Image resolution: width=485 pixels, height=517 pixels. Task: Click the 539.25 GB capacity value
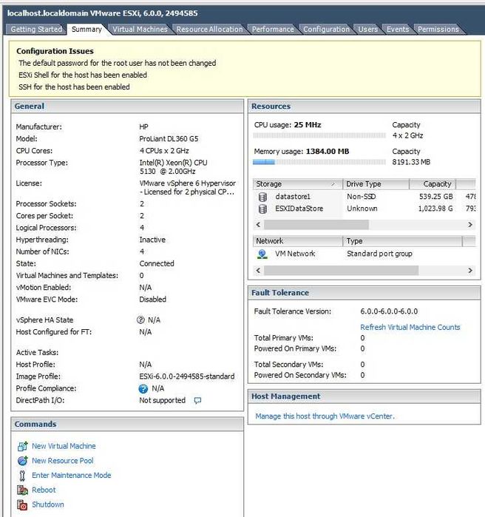[436, 197]
